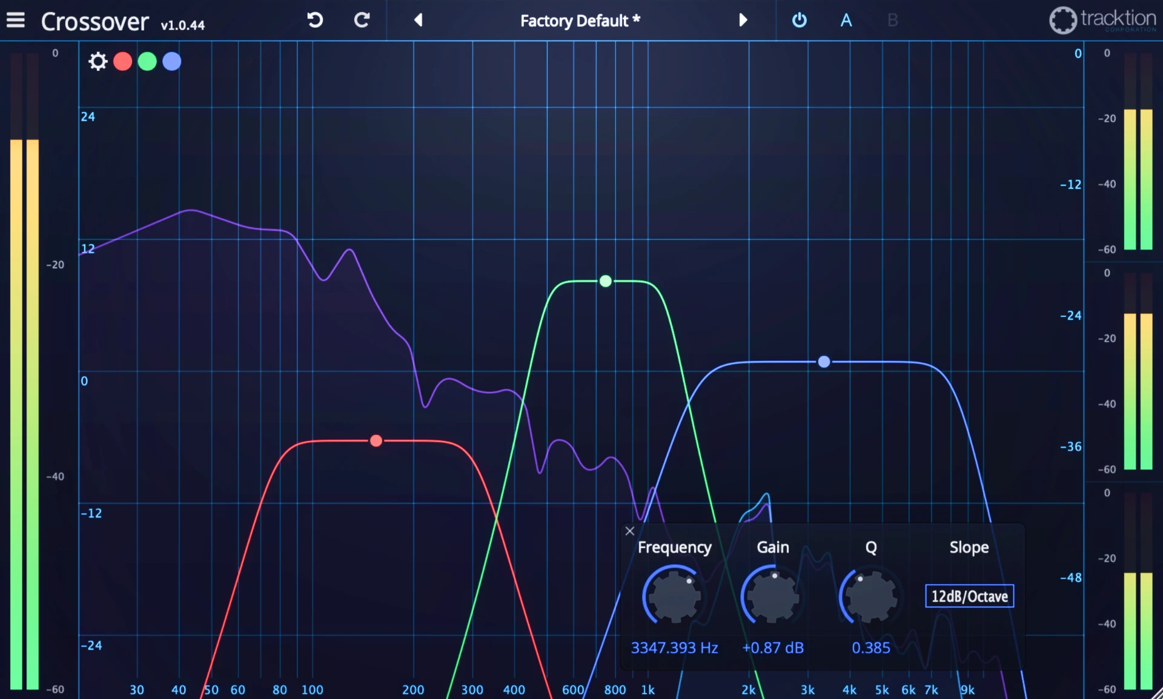Click the 1k frequency axis label
The image size is (1163, 699).
point(648,689)
